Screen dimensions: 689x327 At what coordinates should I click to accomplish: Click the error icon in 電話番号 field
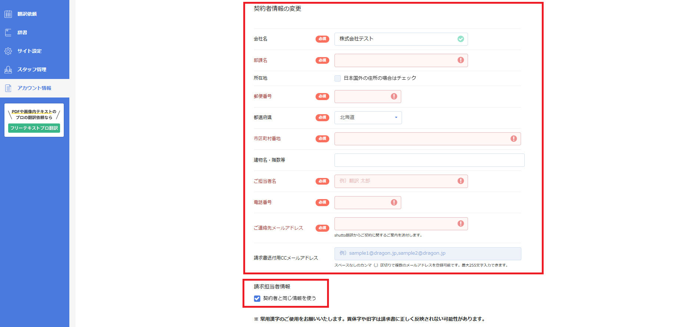394,202
